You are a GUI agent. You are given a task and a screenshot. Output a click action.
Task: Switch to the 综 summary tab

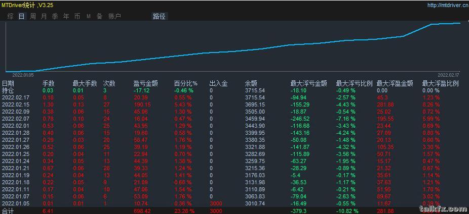point(11,16)
